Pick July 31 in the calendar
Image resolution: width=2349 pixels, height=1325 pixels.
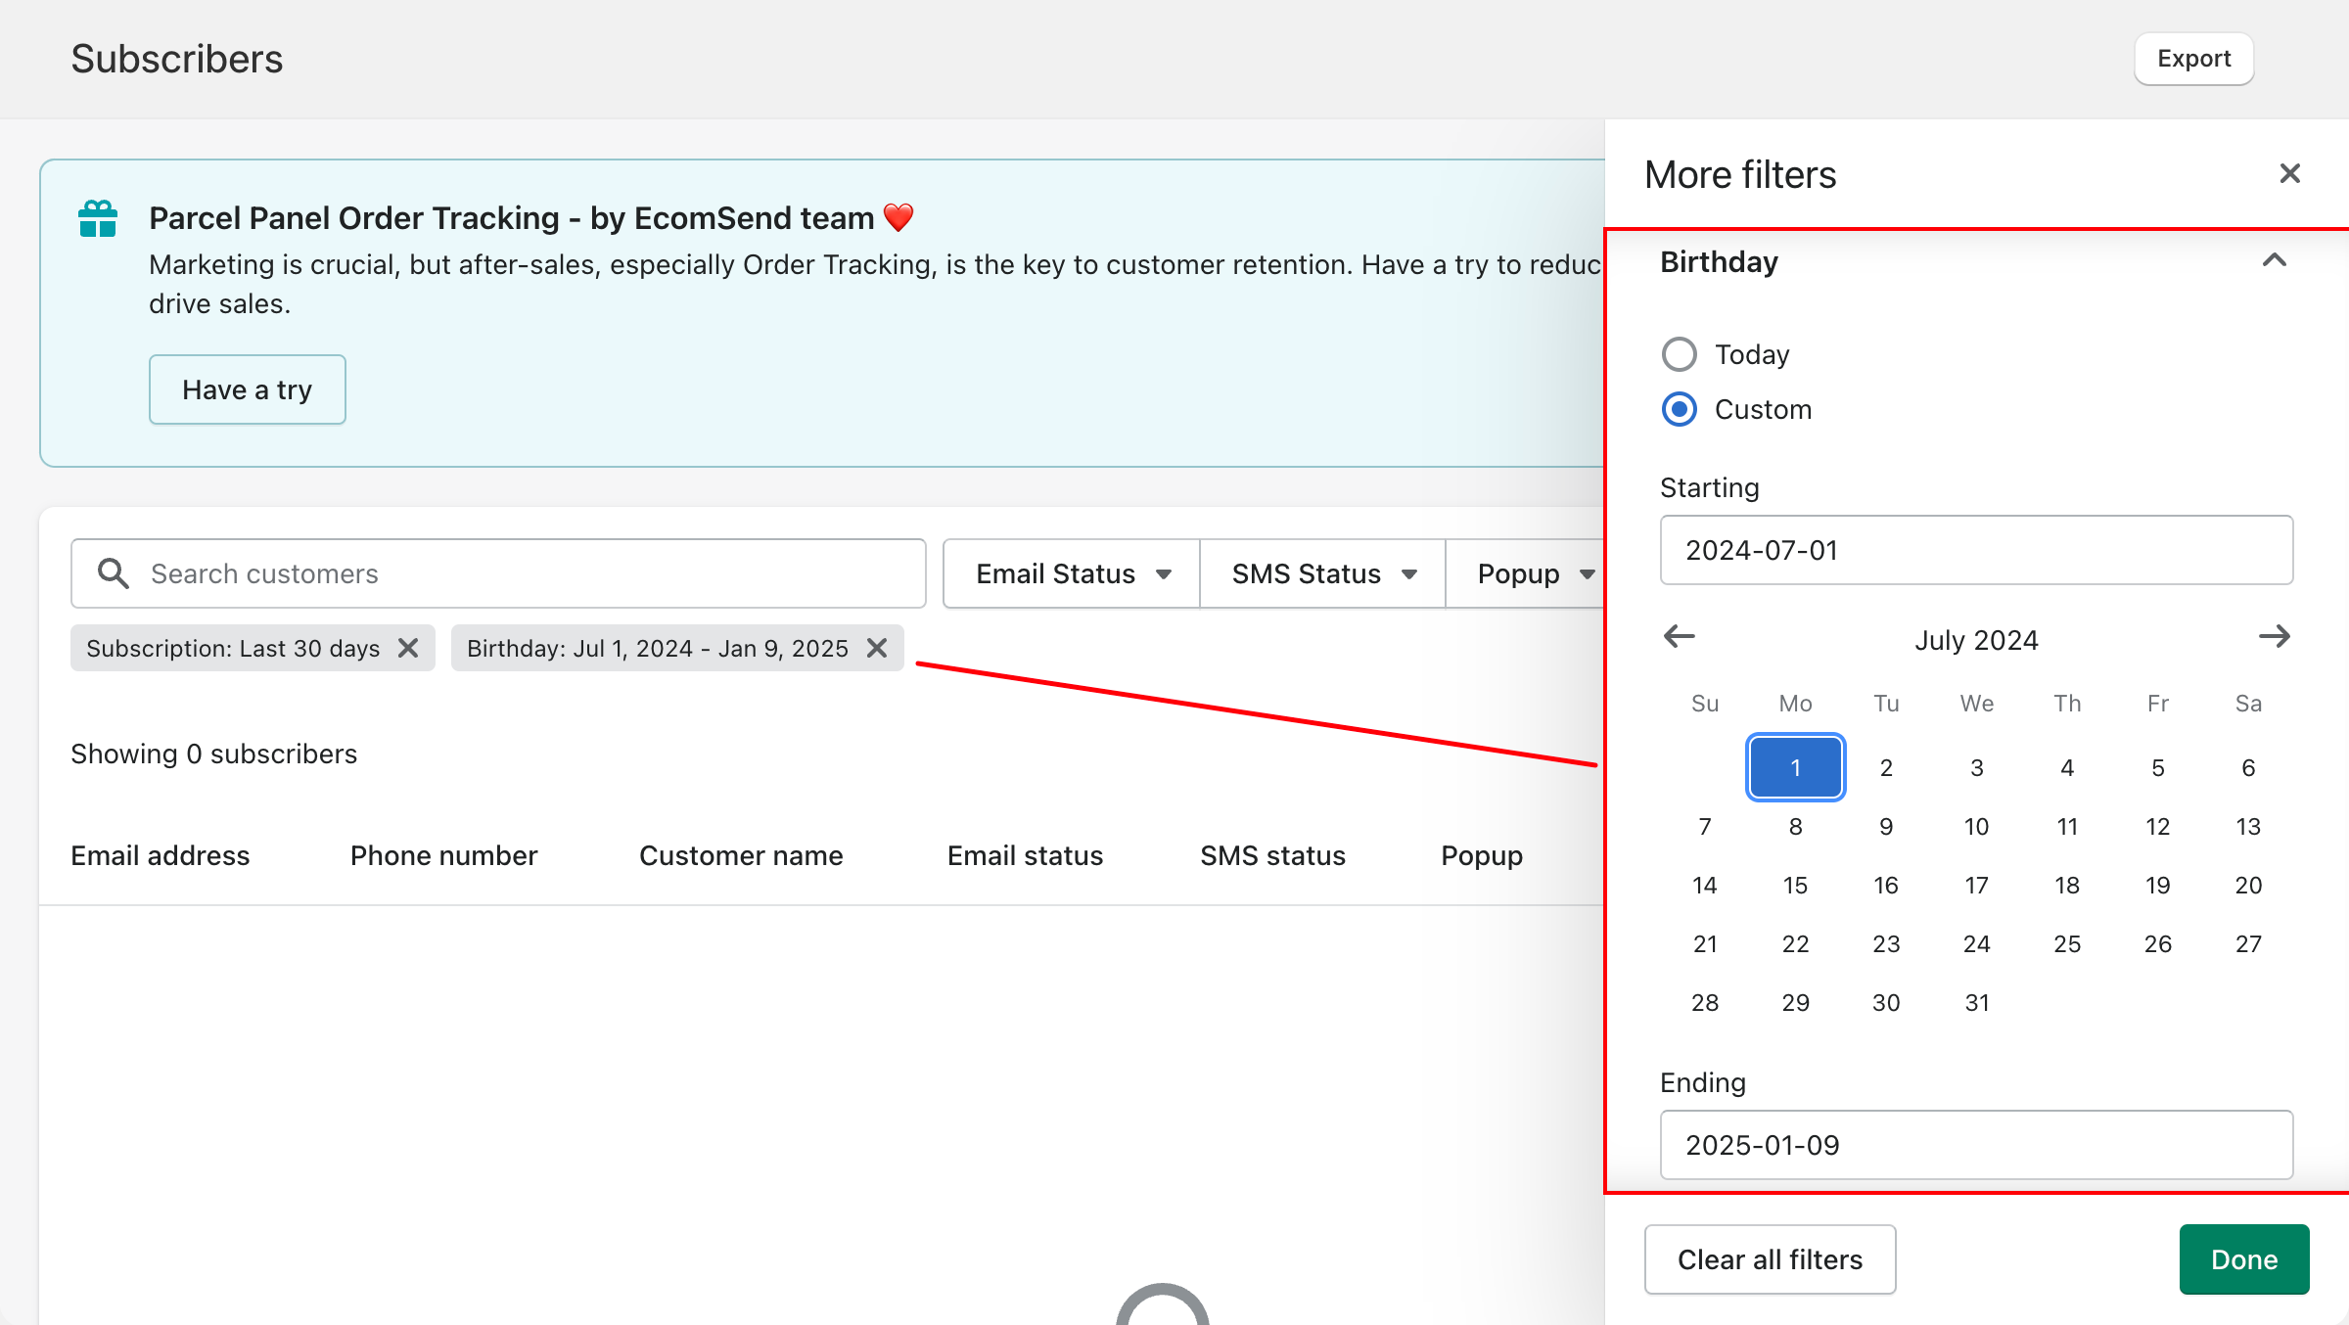pyautogui.click(x=1977, y=1002)
